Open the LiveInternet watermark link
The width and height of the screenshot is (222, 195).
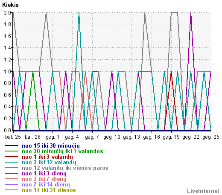pyautogui.click(x=203, y=191)
